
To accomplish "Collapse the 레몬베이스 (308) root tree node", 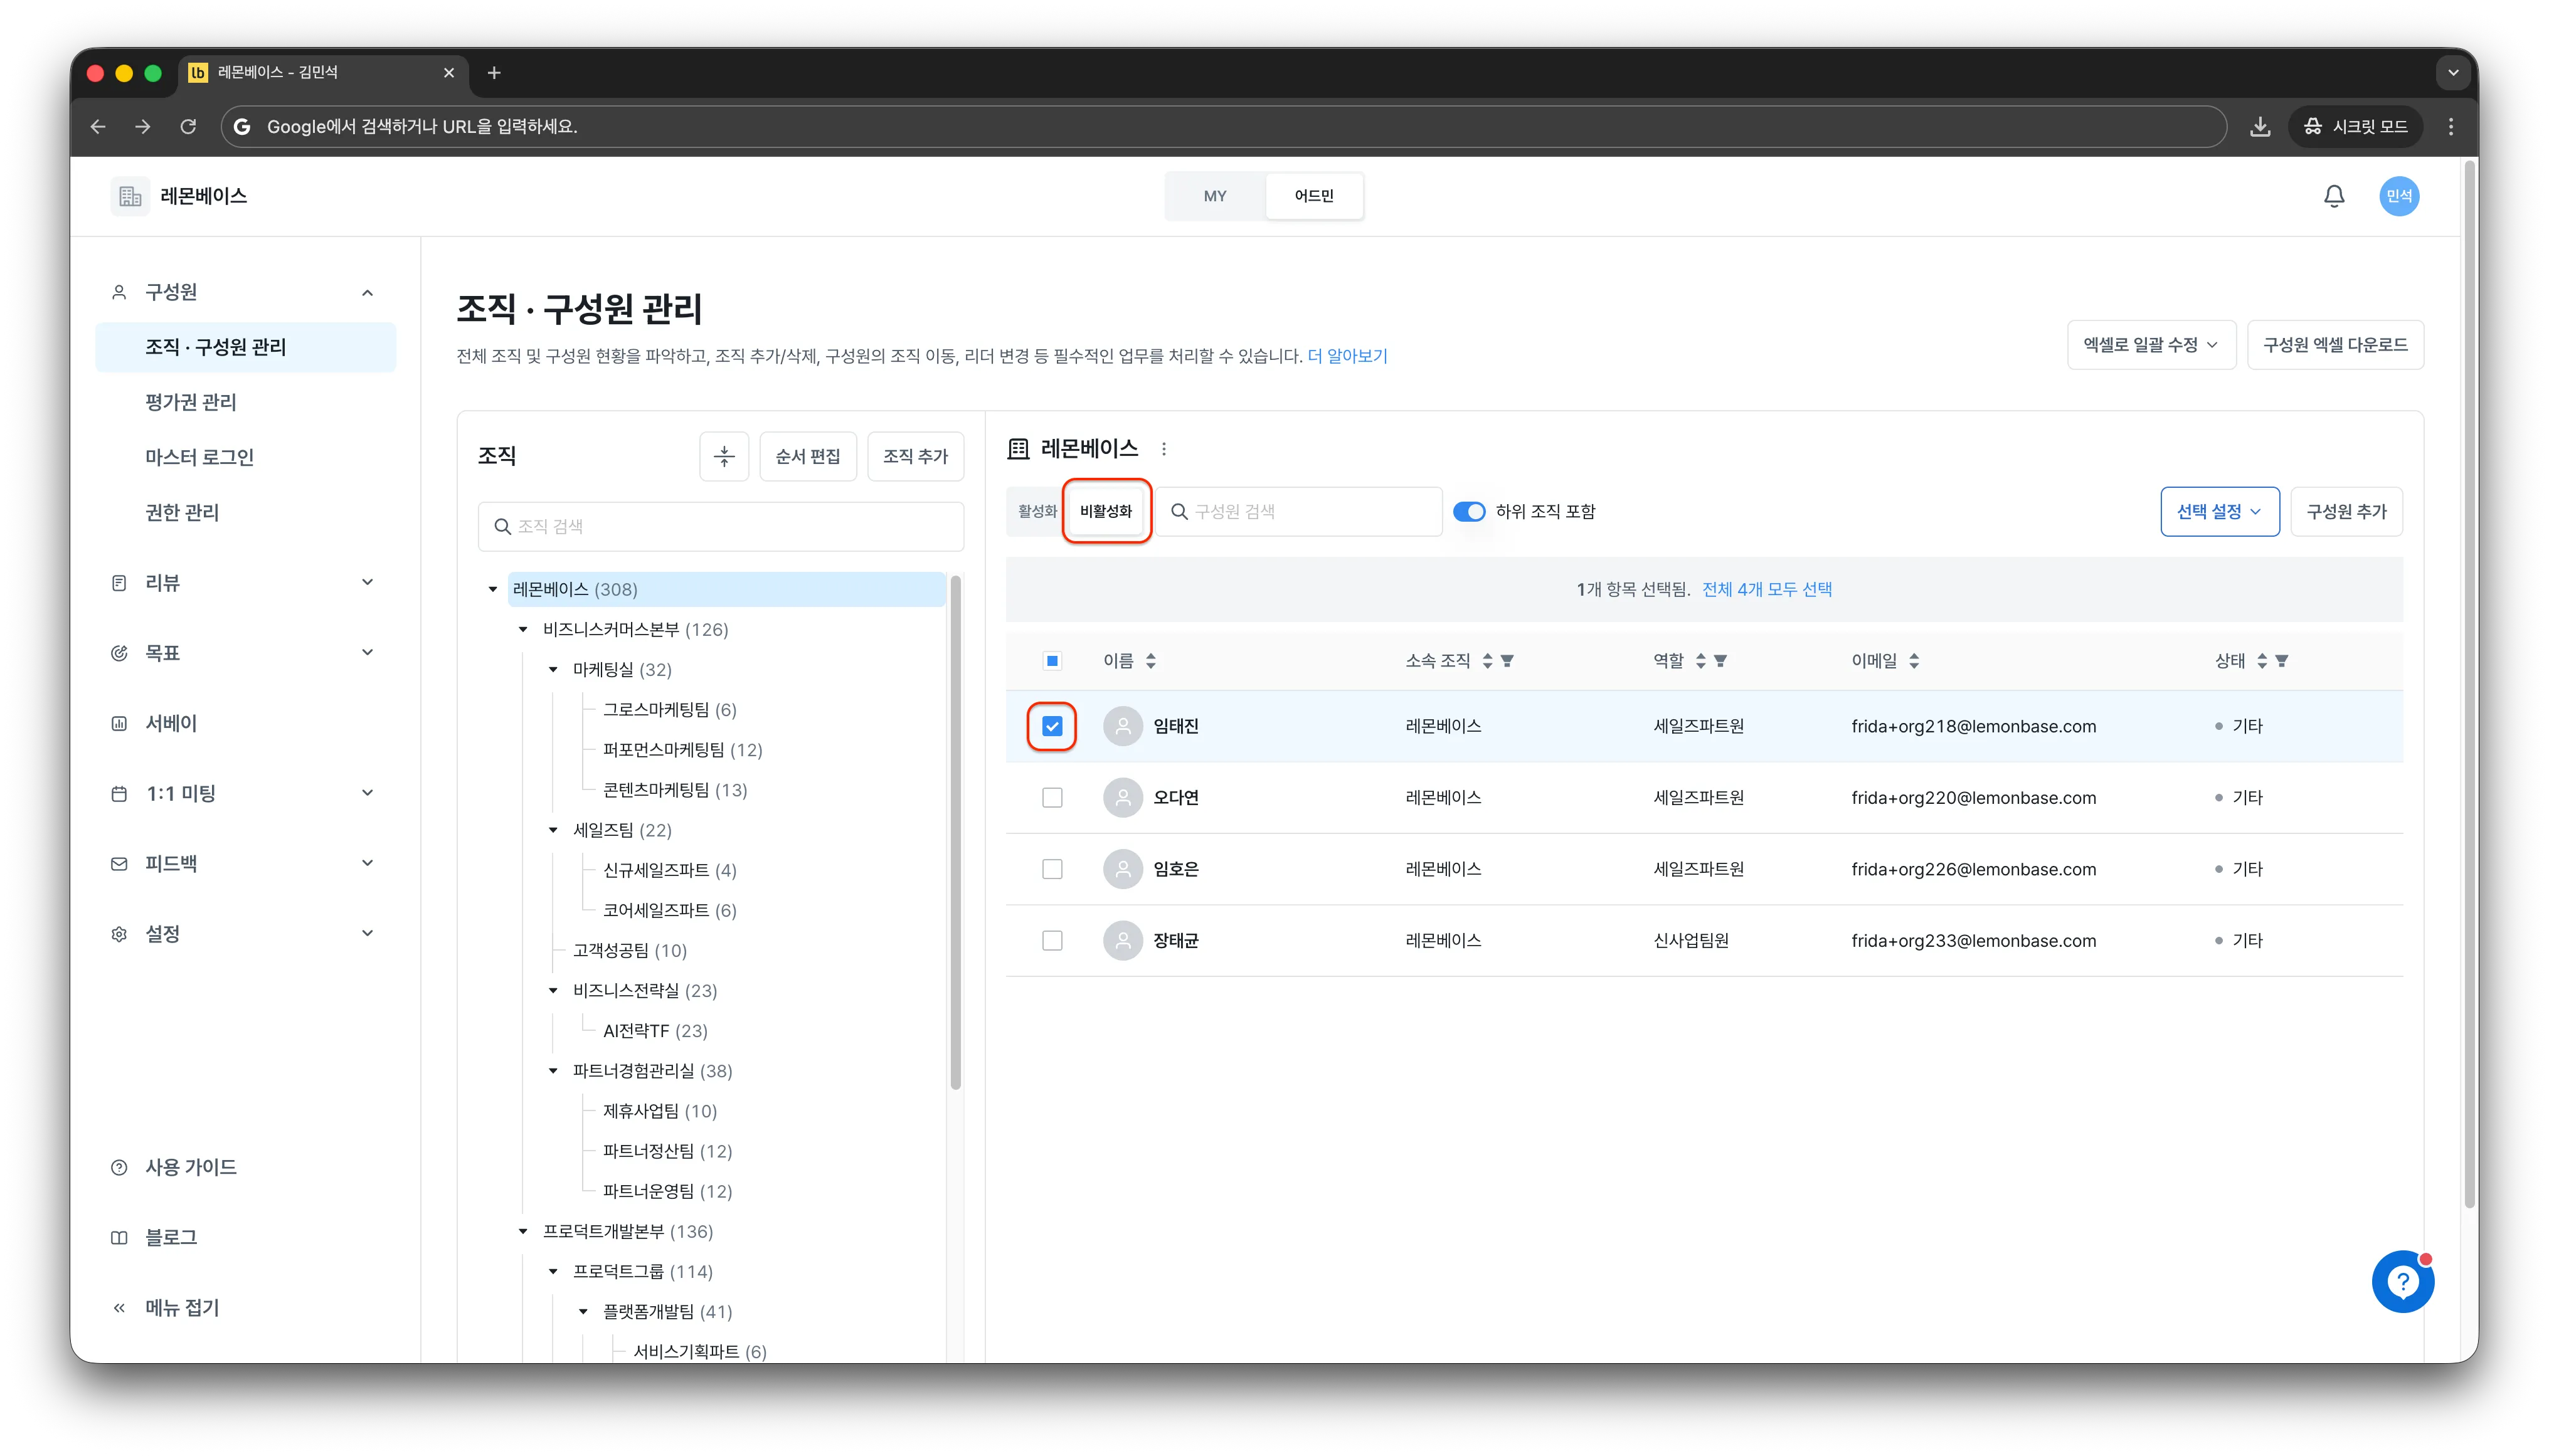I will 493,590.
